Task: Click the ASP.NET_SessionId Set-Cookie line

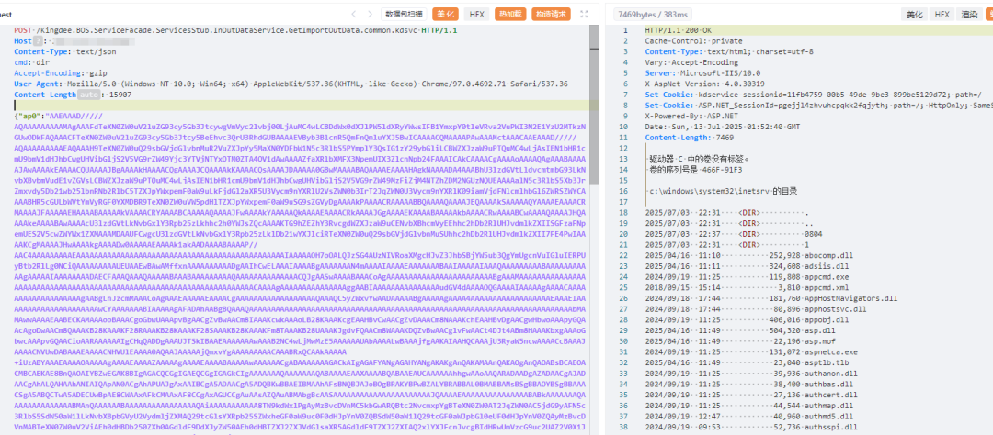Action: click(x=819, y=105)
